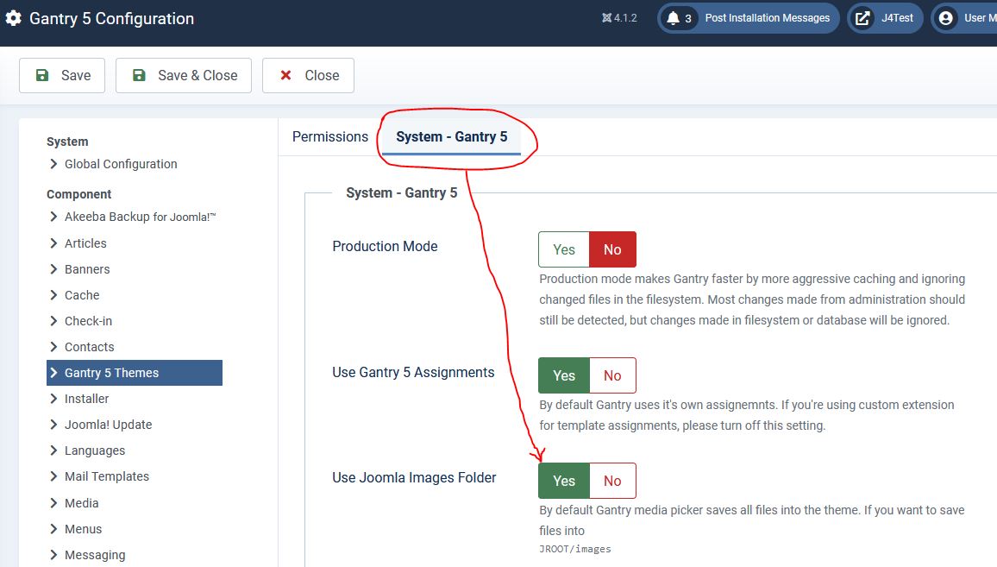Viewport: 997px width, 567px height.
Task: Turn off Use Joomla Images Folder
Action: [612, 481]
